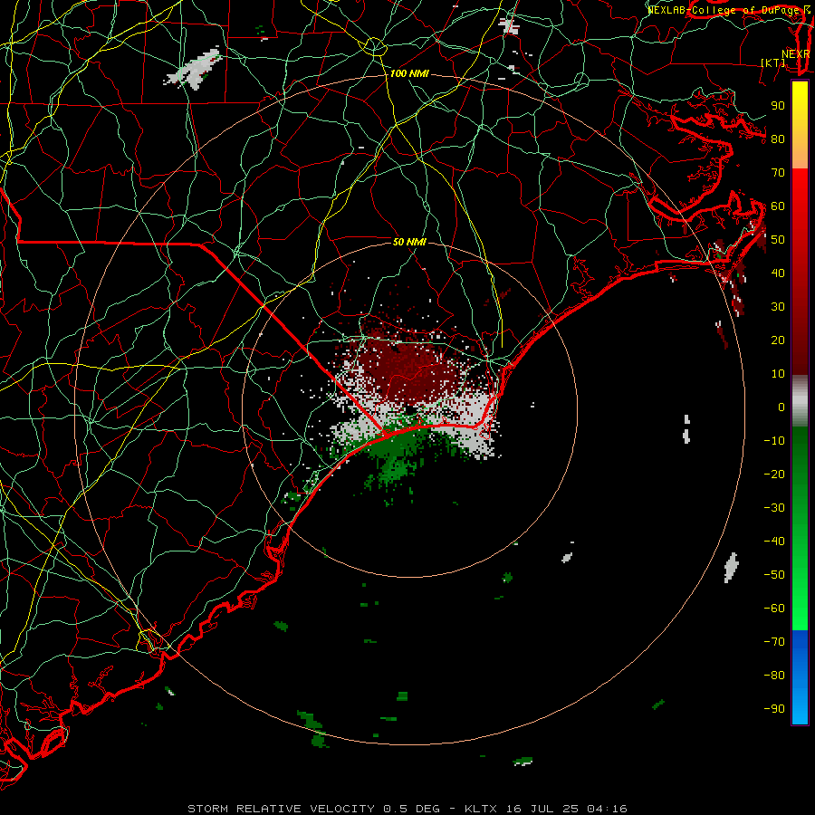Screen dimensions: 815x815
Task: Click the "-70" velocity scale label
Action: (774, 642)
